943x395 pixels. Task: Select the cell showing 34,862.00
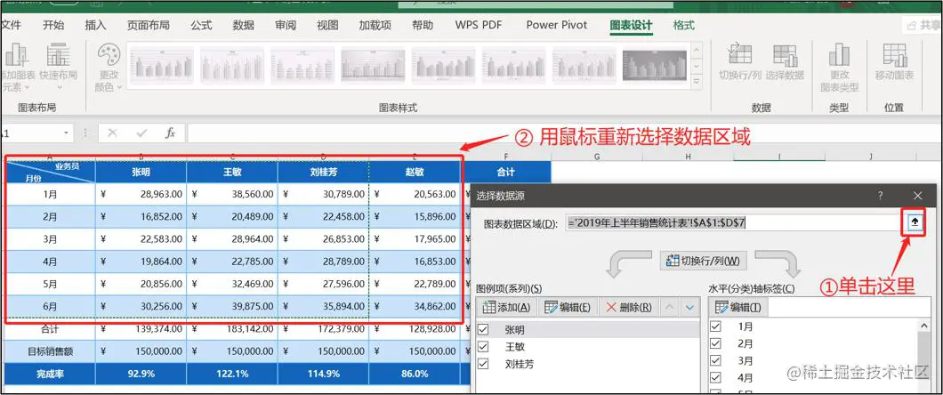coord(415,307)
